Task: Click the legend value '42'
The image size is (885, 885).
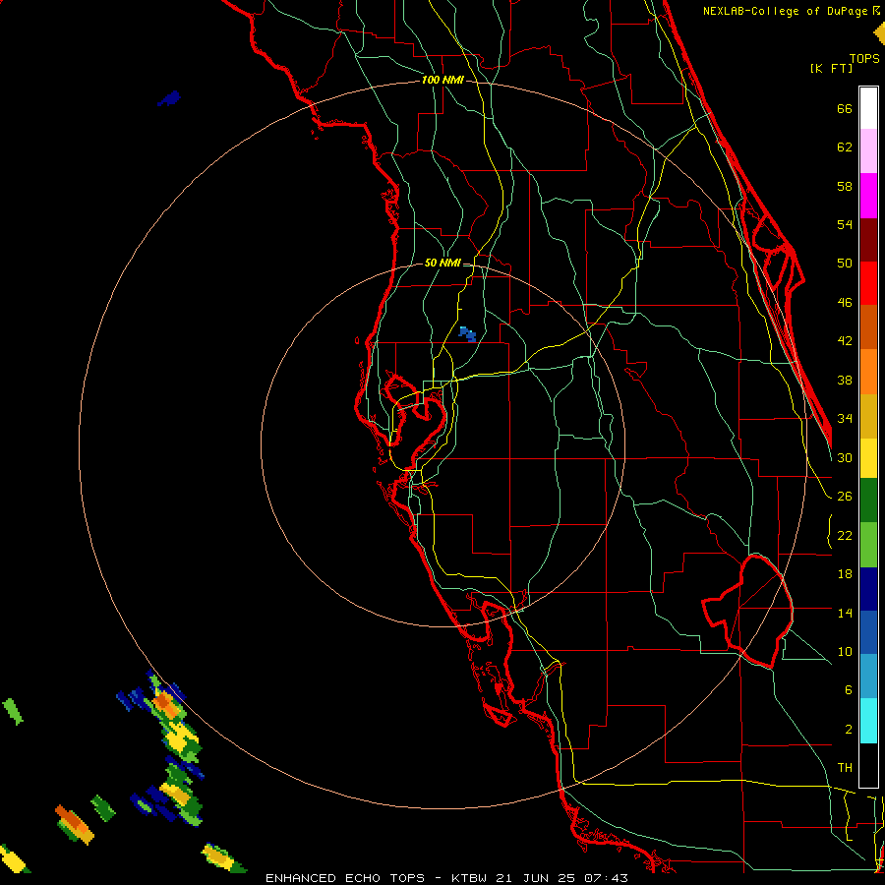Action: pos(845,341)
